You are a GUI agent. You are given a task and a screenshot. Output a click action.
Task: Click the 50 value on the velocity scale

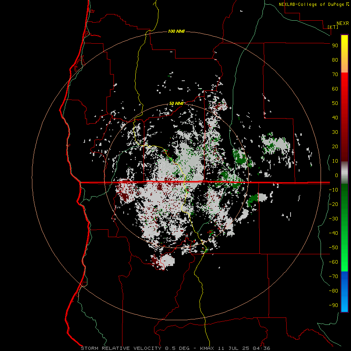335,103
